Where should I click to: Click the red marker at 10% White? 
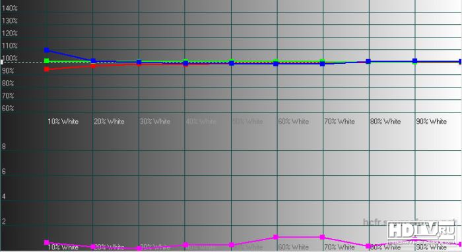coord(47,69)
